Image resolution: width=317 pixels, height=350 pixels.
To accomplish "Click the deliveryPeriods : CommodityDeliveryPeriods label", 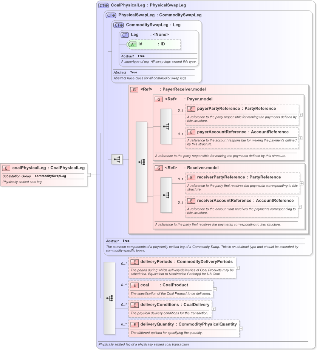I will [186, 262].
